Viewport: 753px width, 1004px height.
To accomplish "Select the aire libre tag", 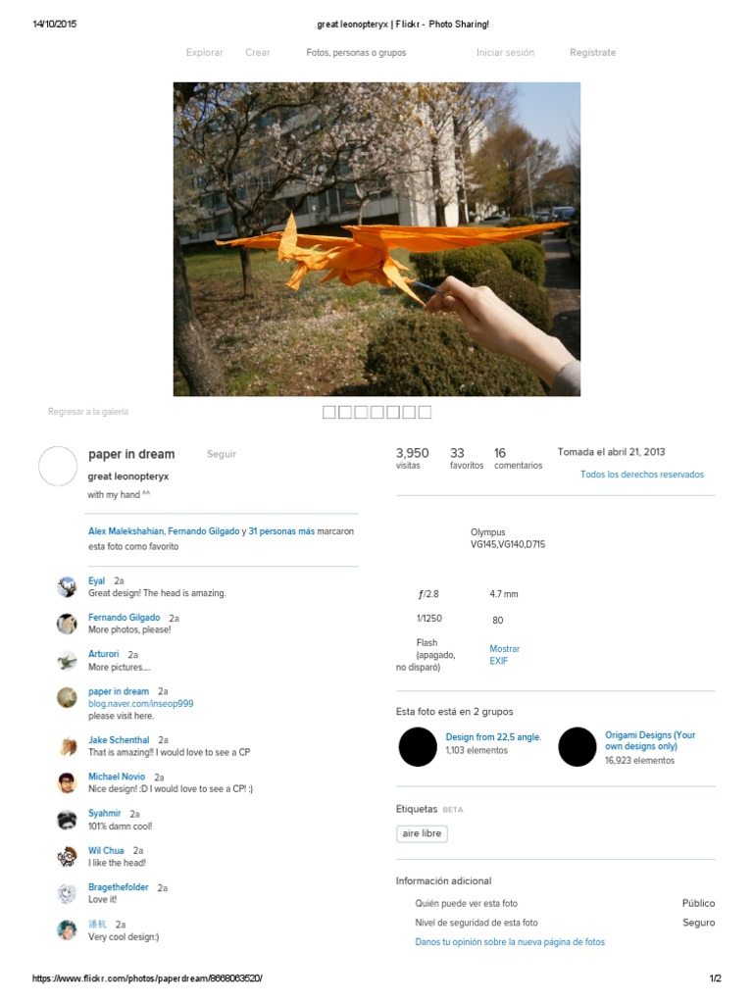I will click(422, 833).
